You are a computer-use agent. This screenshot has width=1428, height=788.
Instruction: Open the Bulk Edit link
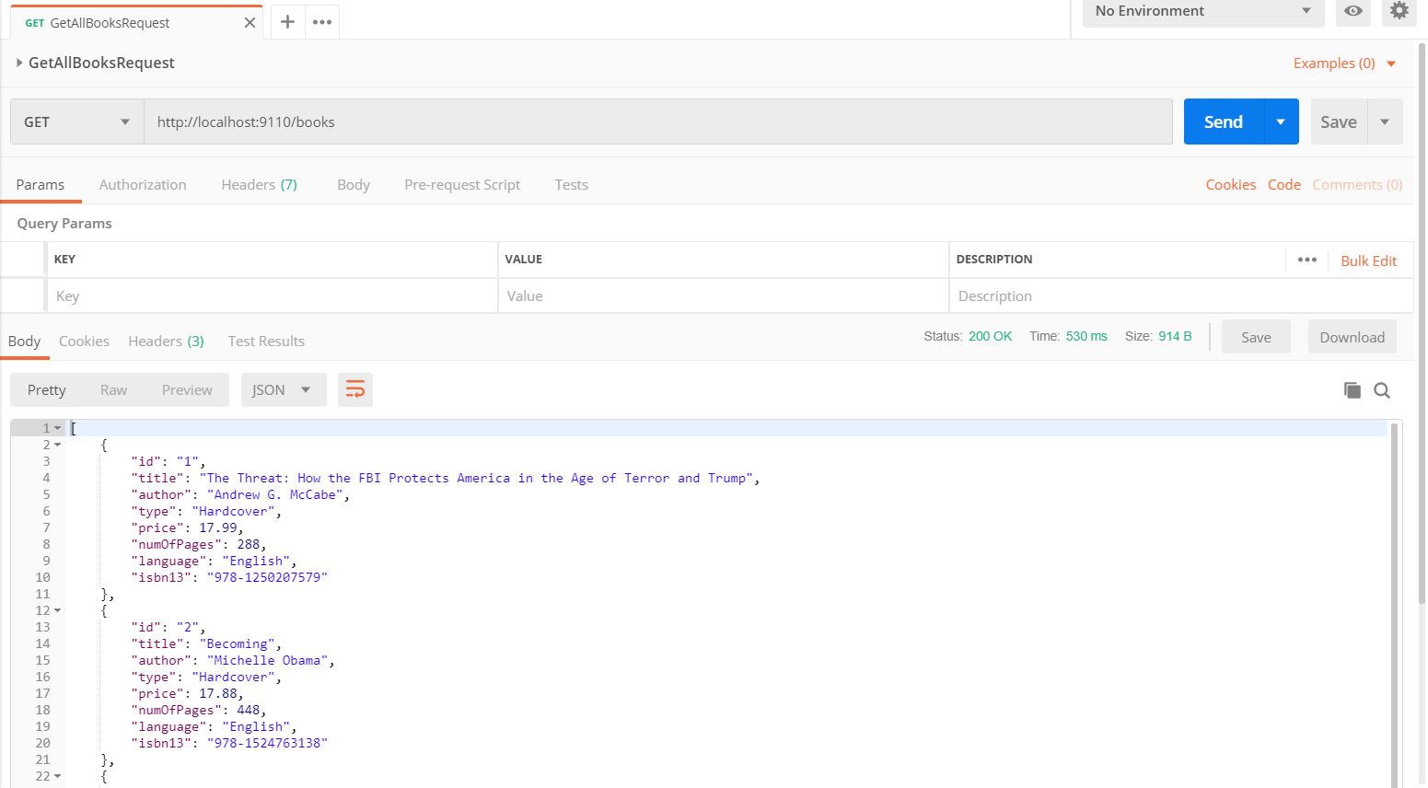point(1368,261)
